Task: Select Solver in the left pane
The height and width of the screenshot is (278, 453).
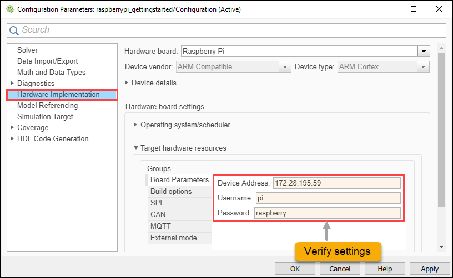Action: click(27, 50)
